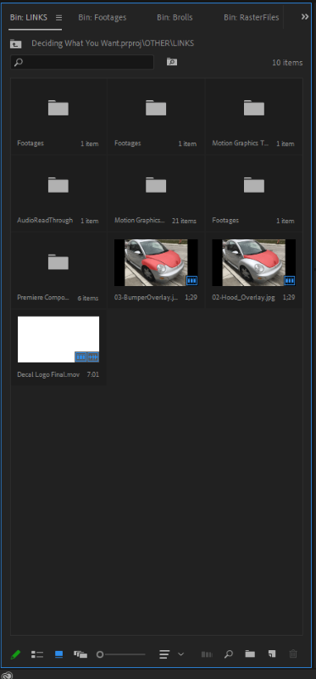The width and height of the screenshot is (316, 679).
Task: Select the Freeform View icon
Action: (x=80, y=654)
